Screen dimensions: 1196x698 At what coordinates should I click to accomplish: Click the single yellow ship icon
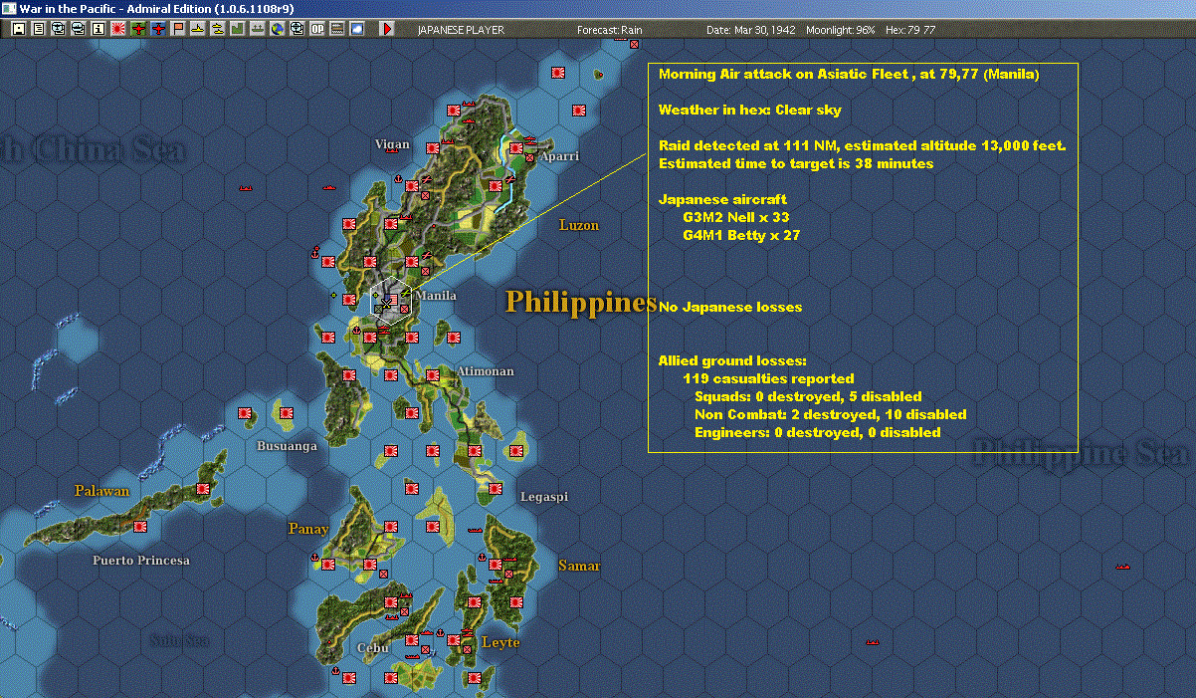[x=198, y=29]
